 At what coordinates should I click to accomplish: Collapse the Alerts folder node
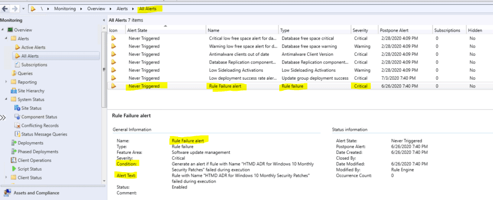[x=7, y=38]
